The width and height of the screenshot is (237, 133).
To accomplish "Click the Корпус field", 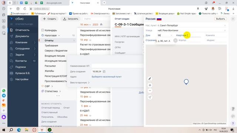I will pos(190,40).
